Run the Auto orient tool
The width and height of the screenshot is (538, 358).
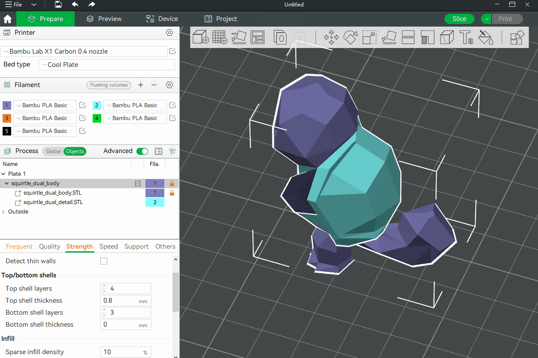[x=239, y=37]
